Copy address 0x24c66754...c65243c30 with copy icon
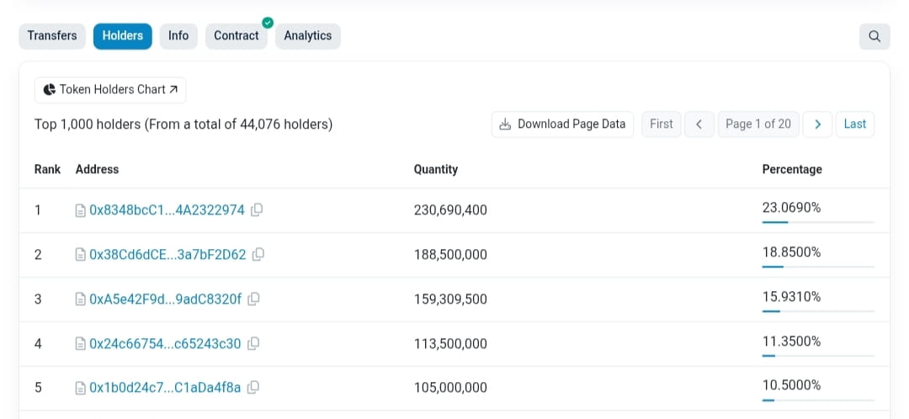This screenshot has height=419, width=909. click(253, 343)
